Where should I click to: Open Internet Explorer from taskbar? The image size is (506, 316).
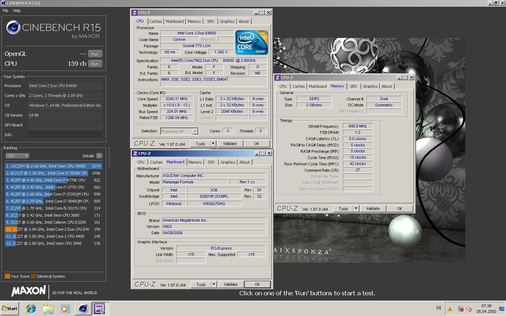coord(31,309)
